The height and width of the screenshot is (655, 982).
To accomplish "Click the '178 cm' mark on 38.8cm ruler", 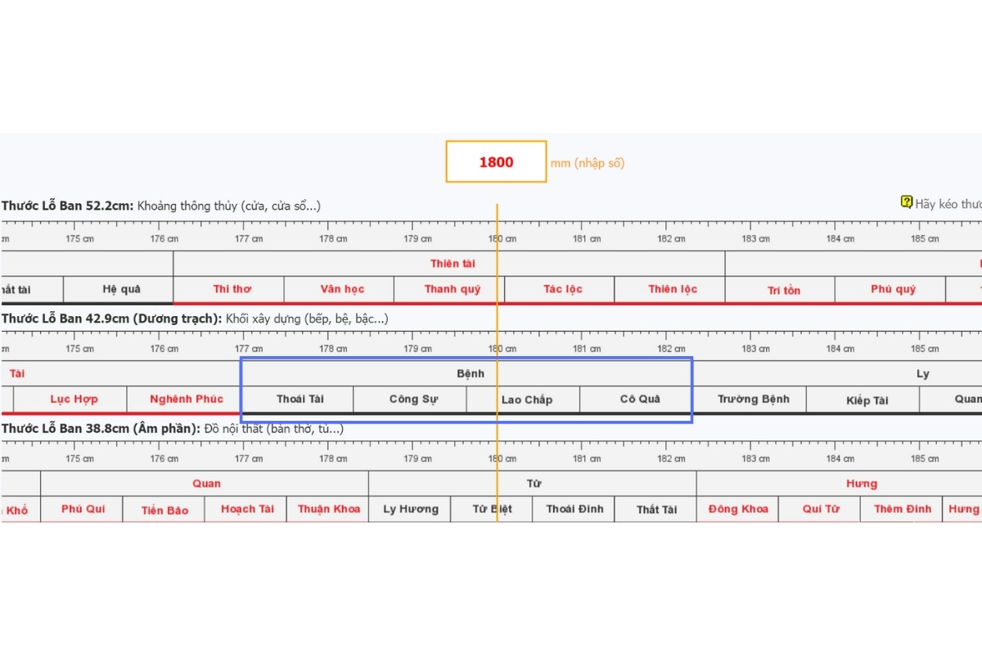I will (333, 458).
